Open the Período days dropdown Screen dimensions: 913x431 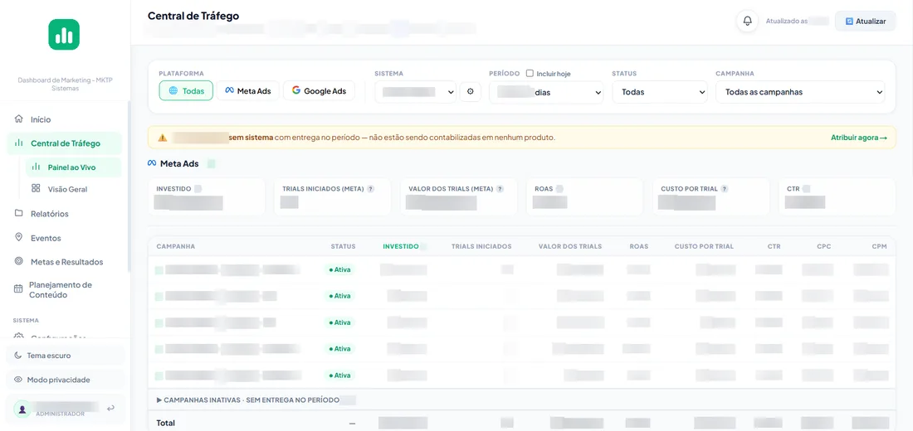[x=546, y=92]
